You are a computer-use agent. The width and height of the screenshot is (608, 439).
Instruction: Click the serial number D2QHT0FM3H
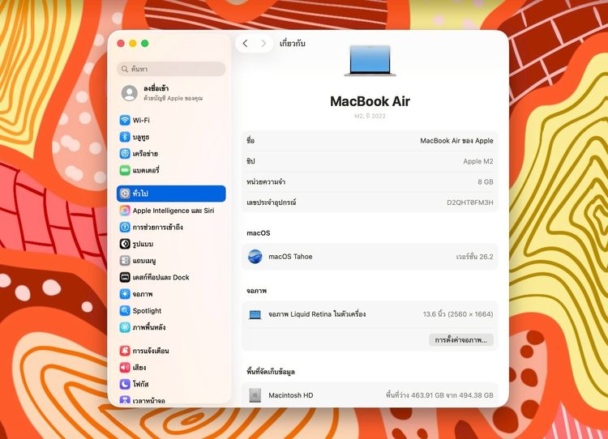pyautogui.click(x=470, y=202)
